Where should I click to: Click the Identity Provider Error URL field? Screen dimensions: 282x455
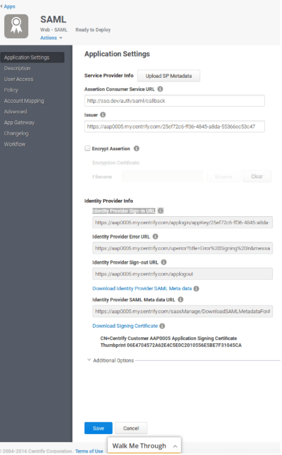(183, 248)
